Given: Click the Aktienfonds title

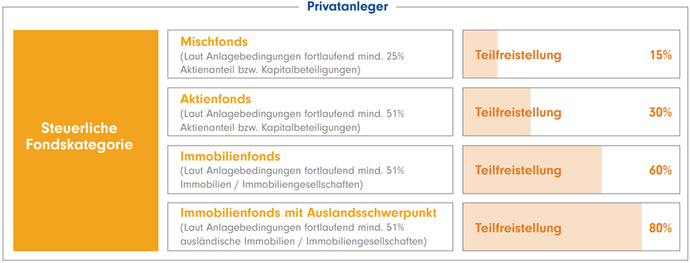Looking at the screenshot, I should 216,99.
